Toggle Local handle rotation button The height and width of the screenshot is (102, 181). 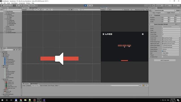pyautogui.click(x=32, y=5)
